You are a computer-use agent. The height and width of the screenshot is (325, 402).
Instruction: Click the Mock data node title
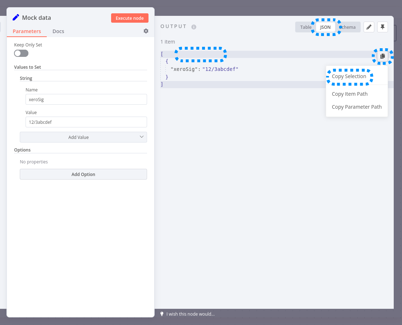36,18
